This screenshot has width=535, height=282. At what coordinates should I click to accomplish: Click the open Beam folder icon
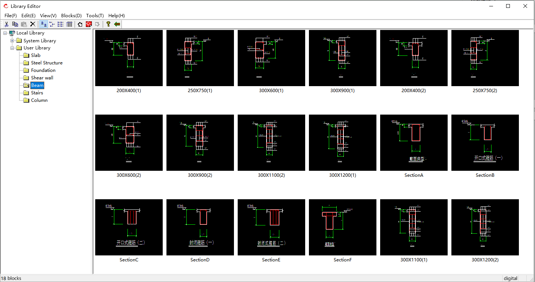click(26, 85)
